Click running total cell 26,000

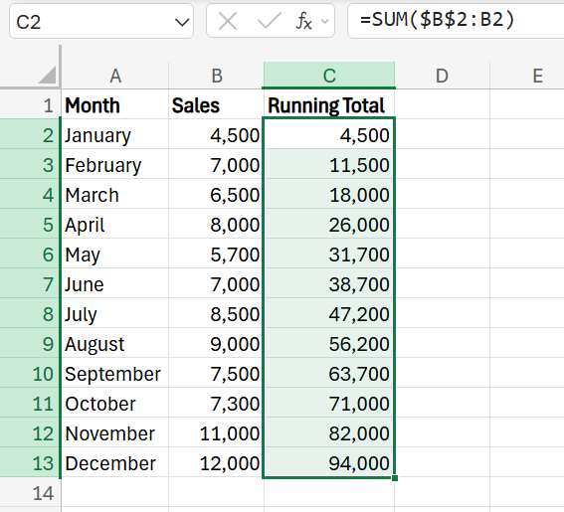pyautogui.click(x=329, y=225)
